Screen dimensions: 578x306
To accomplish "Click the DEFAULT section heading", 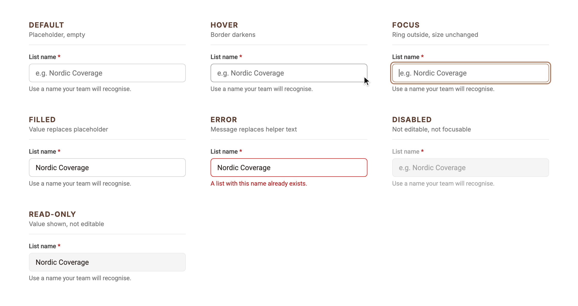I will pos(46,25).
